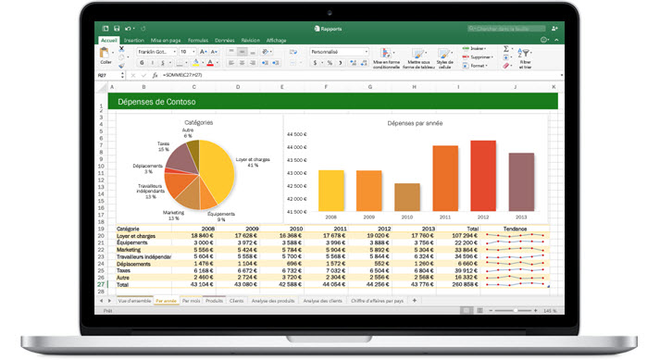Switch to the Formules ribbon tab

point(198,41)
